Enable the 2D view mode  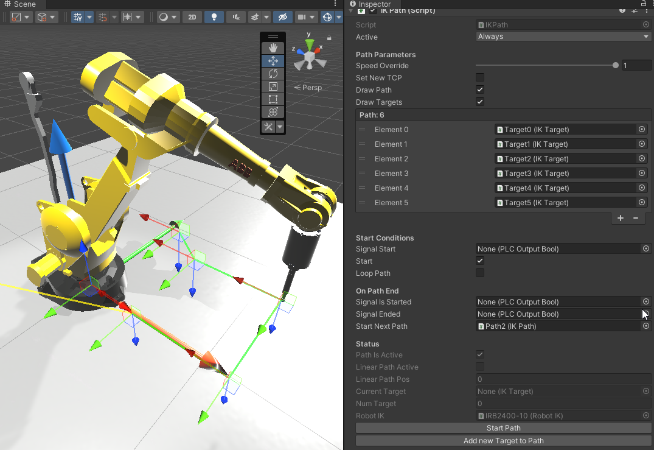click(x=192, y=16)
